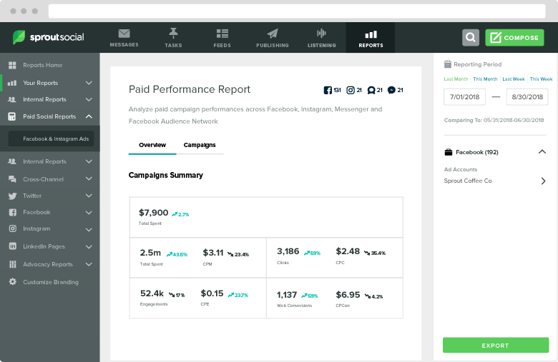Expand the Cross-Channel sidebar section

pyautogui.click(x=89, y=179)
